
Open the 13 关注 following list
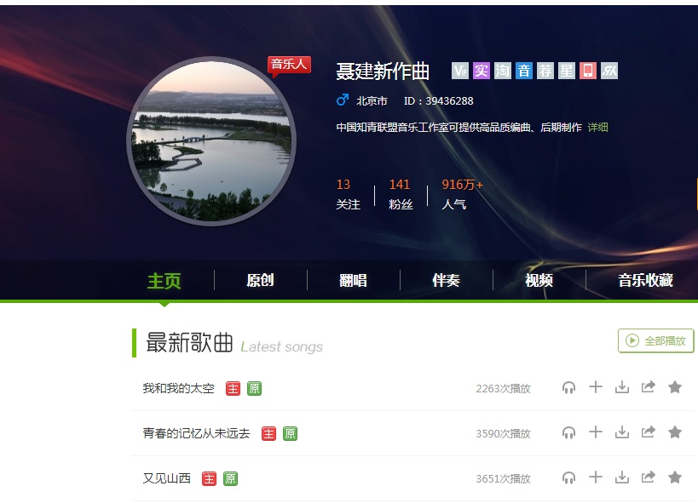point(348,194)
